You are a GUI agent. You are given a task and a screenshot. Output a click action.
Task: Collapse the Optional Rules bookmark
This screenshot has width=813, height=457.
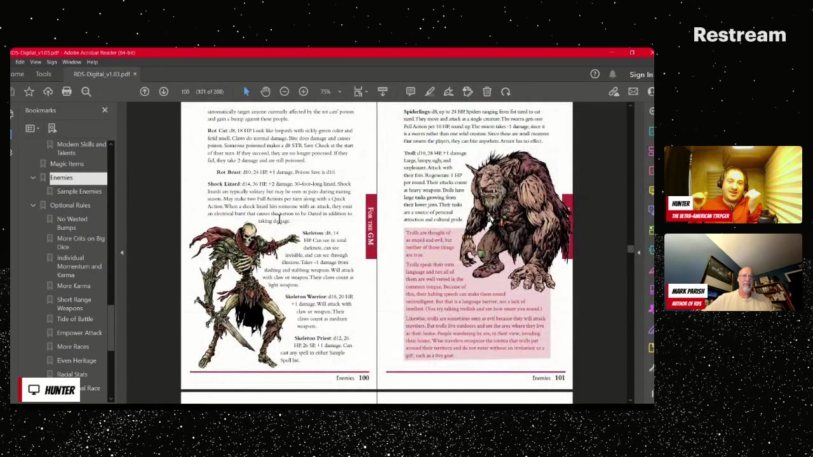(33, 205)
